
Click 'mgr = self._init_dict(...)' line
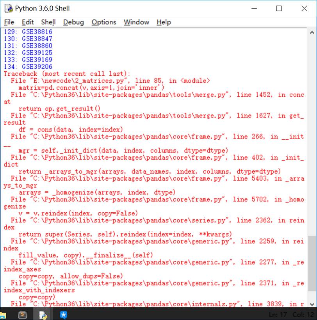123,150
